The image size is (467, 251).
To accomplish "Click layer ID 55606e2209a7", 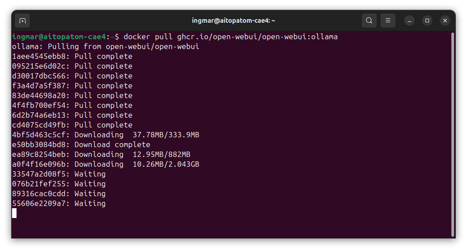I will coord(41,203).
